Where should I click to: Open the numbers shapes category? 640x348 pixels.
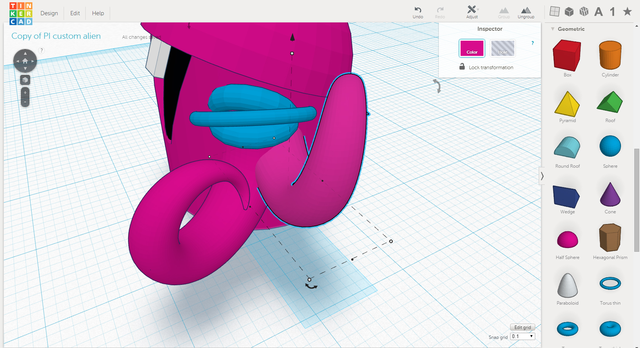coord(613,12)
